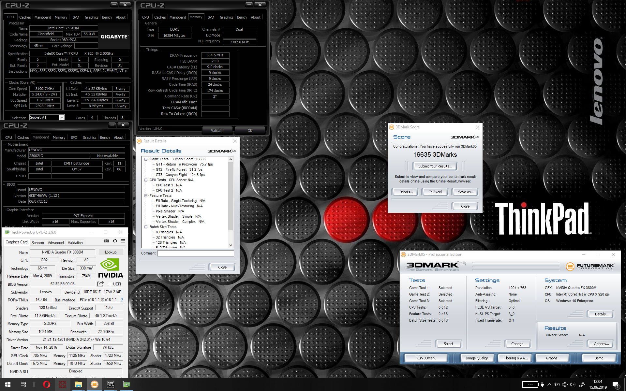Image resolution: width=626 pixels, height=391 pixels.
Task: Open the Opera browser from the taskbar
Action: click(47, 384)
